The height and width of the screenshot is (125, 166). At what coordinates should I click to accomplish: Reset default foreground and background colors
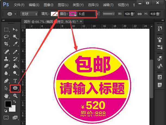coord(6,111)
